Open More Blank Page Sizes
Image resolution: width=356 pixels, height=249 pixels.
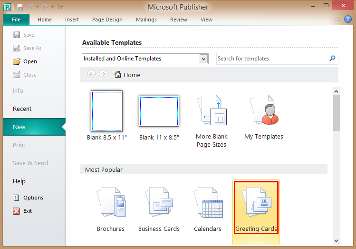coord(212,121)
